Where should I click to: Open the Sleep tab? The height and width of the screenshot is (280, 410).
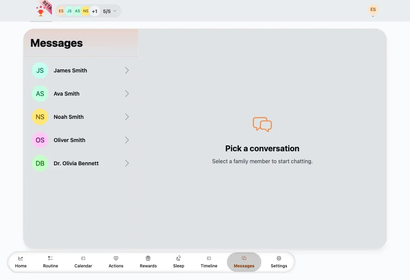click(179, 262)
